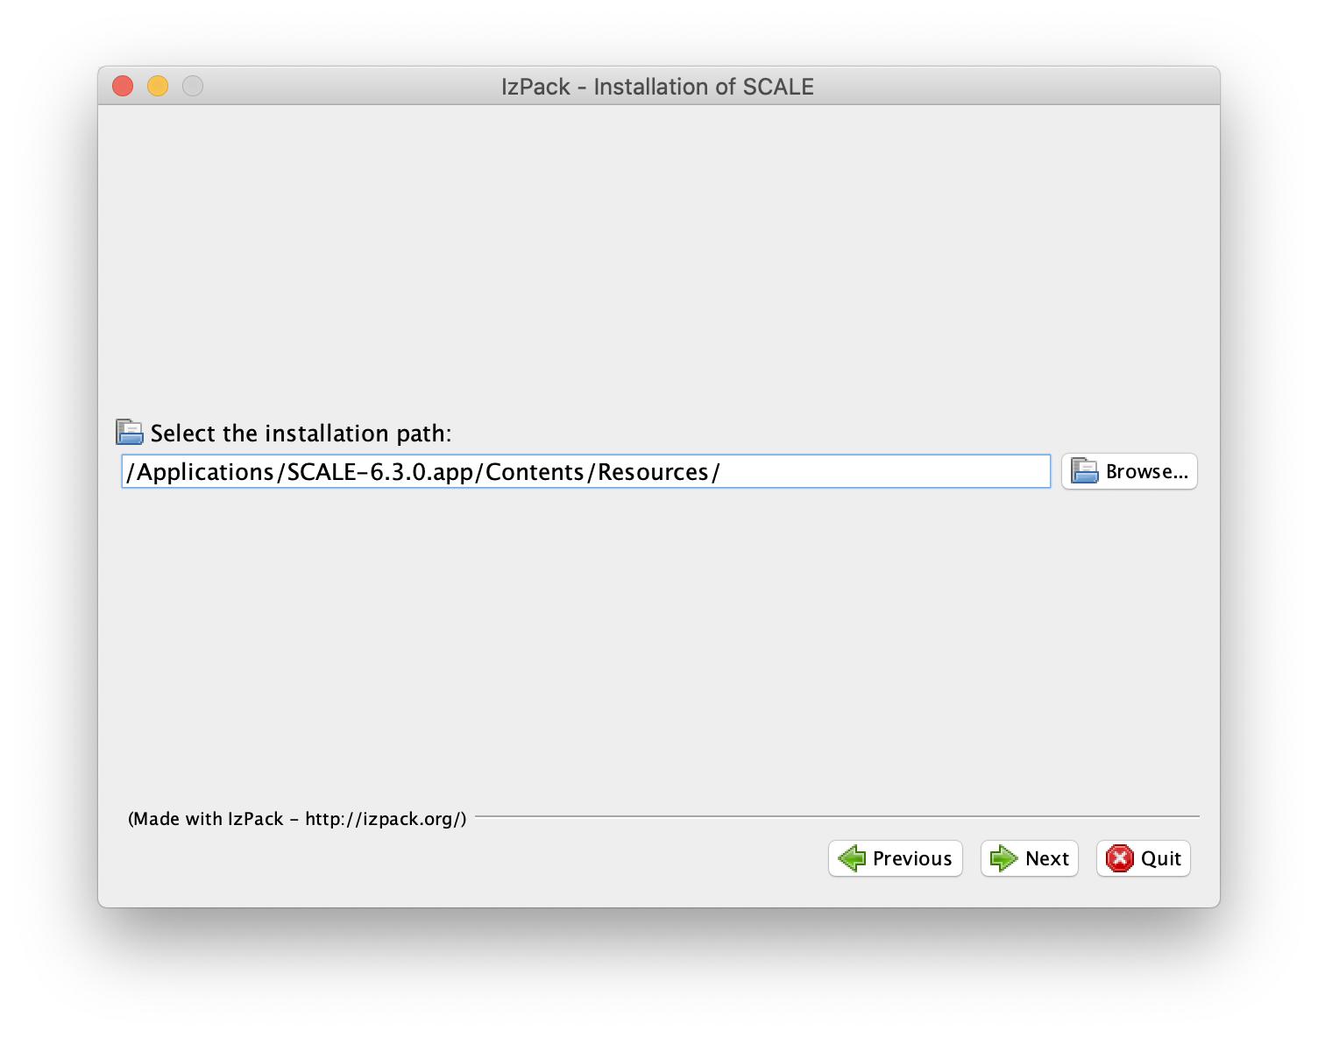This screenshot has height=1037, width=1318.
Task: Click on "Applications" in the path field
Action: (205, 471)
